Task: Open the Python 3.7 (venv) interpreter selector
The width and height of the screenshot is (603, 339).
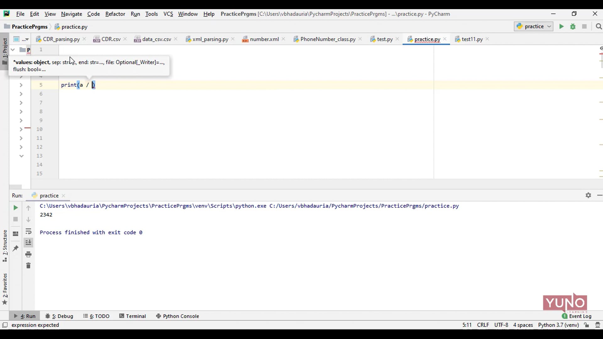Action: [558, 325]
